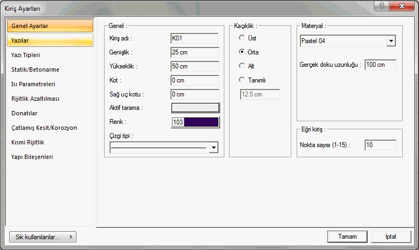The height and width of the screenshot is (250, 419).
Task: Open the Sık kullanılanlar favorites menu
Action: 43,237
